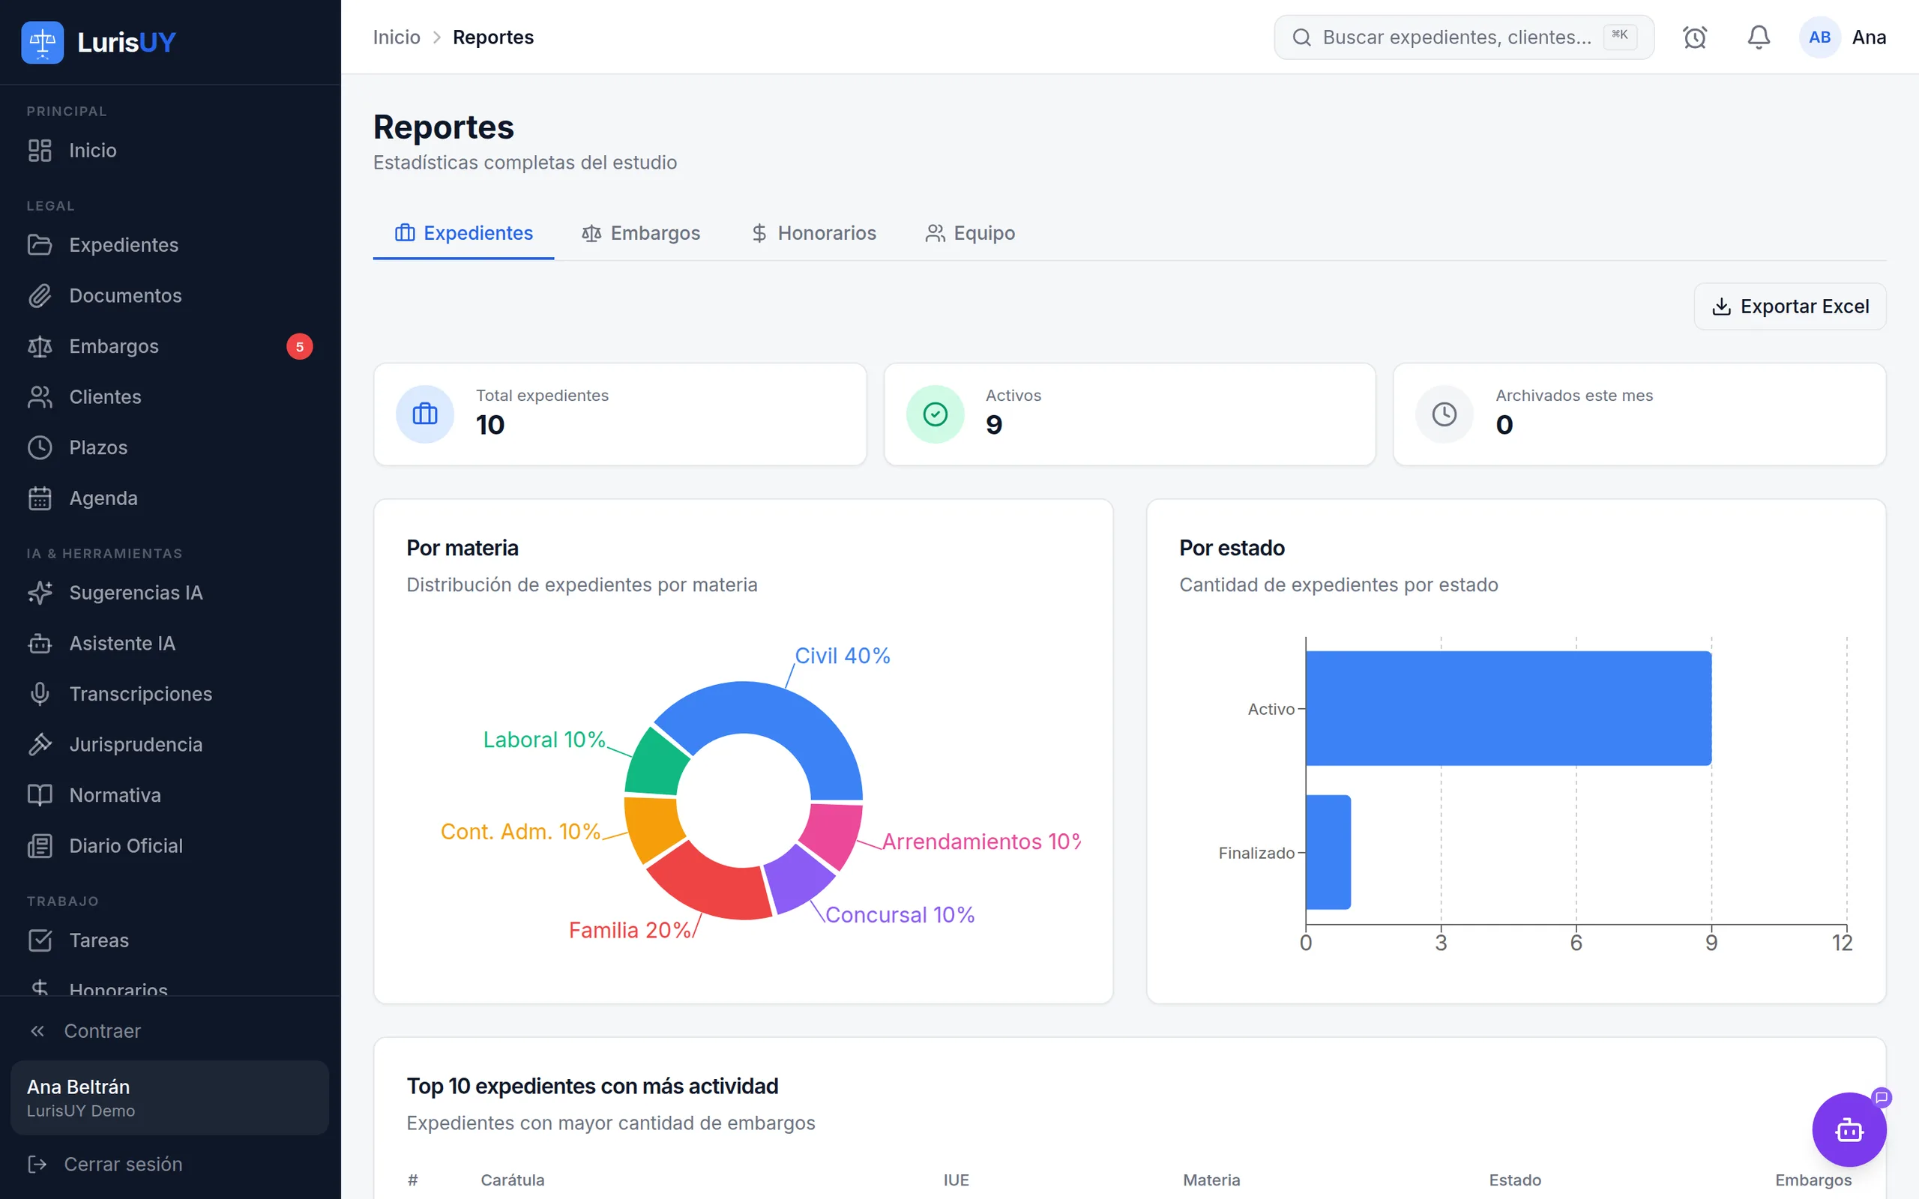Screen dimensions: 1919x1199
Task: Click the red badge on Embargos
Action: [300, 346]
